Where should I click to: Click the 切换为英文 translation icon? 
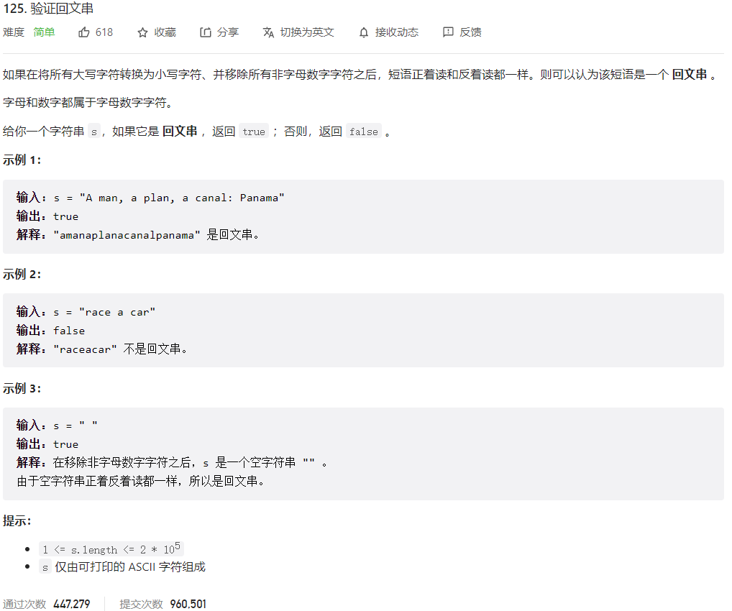267,32
